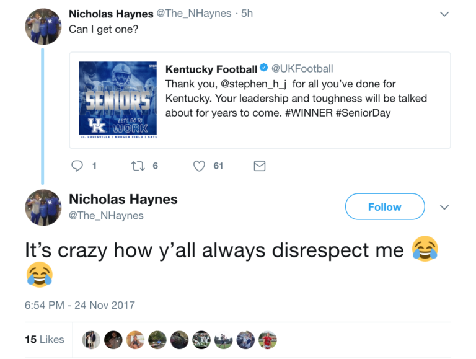Follow Nicholas Haynes
Image resolution: width=476 pixels, height=359 pixels.
[x=385, y=206]
